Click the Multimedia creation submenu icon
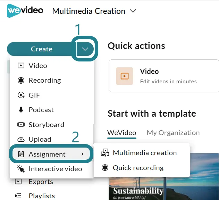This screenshot has width=219, height=200. click(105, 153)
